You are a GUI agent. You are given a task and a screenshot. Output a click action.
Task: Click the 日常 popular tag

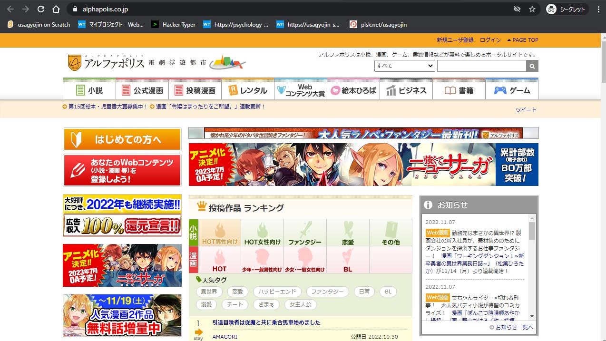click(364, 292)
